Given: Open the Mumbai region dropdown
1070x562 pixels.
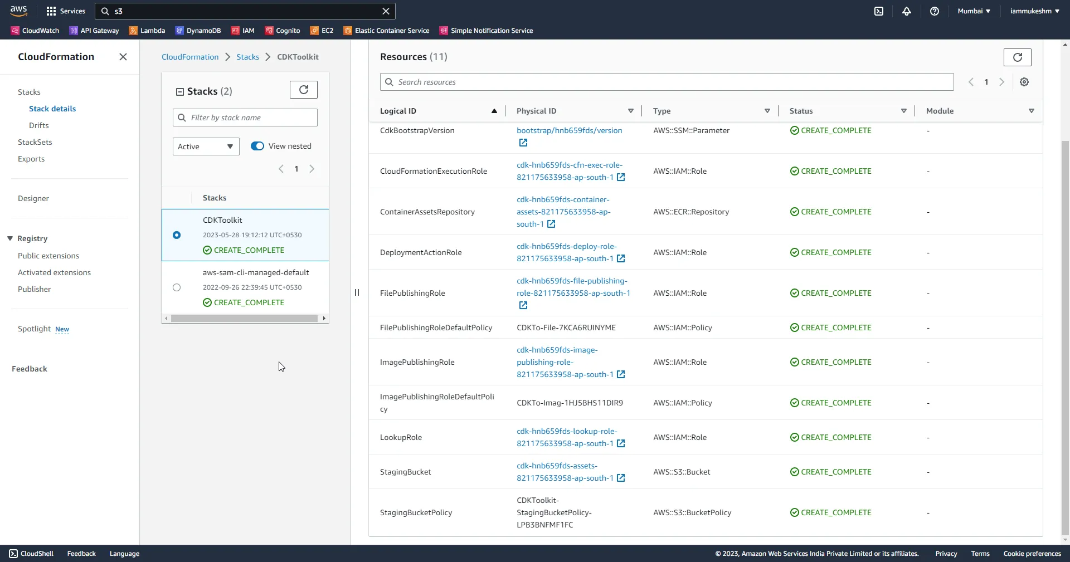Looking at the screenshot, I should coord(974,11).
